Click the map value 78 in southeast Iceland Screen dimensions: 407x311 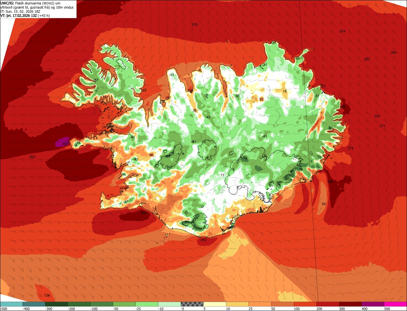300,169
